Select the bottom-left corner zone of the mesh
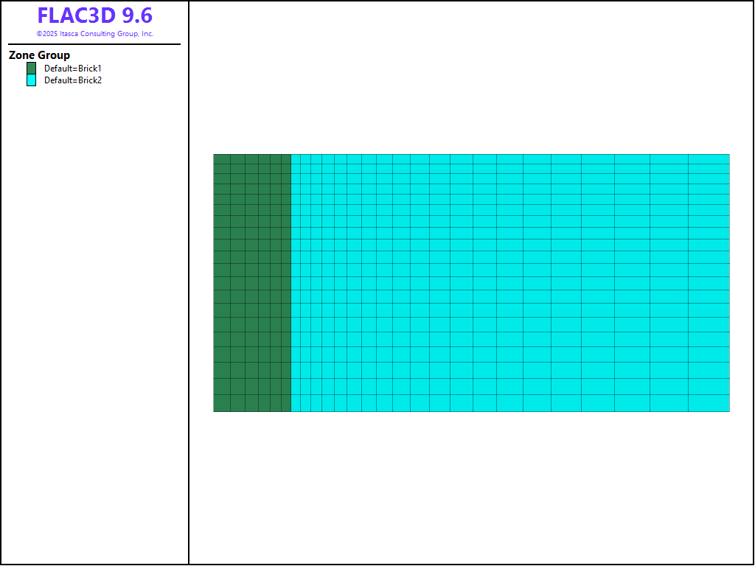Image resolution: width=755 pixels, height=566 pixels. click(x=222, y=403)
